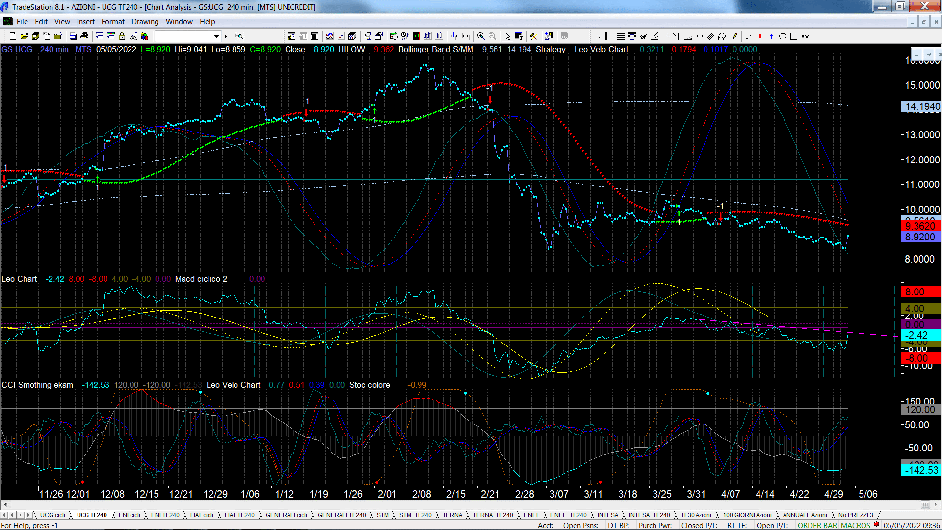
Task: Click the last-tab navigation arrow
Action: 28,515
